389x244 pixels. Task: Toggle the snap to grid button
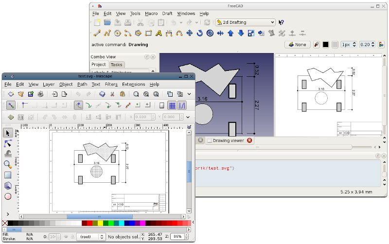[x=172, y=105]
